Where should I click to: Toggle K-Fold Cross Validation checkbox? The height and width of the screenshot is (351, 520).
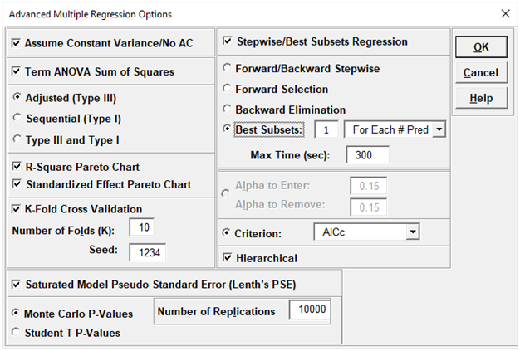point(17,209)
